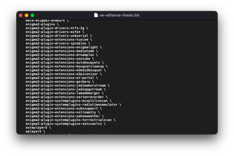Click the document icon in the title bar
This screenshot has height=156, width=234.
tap(96, 15)
